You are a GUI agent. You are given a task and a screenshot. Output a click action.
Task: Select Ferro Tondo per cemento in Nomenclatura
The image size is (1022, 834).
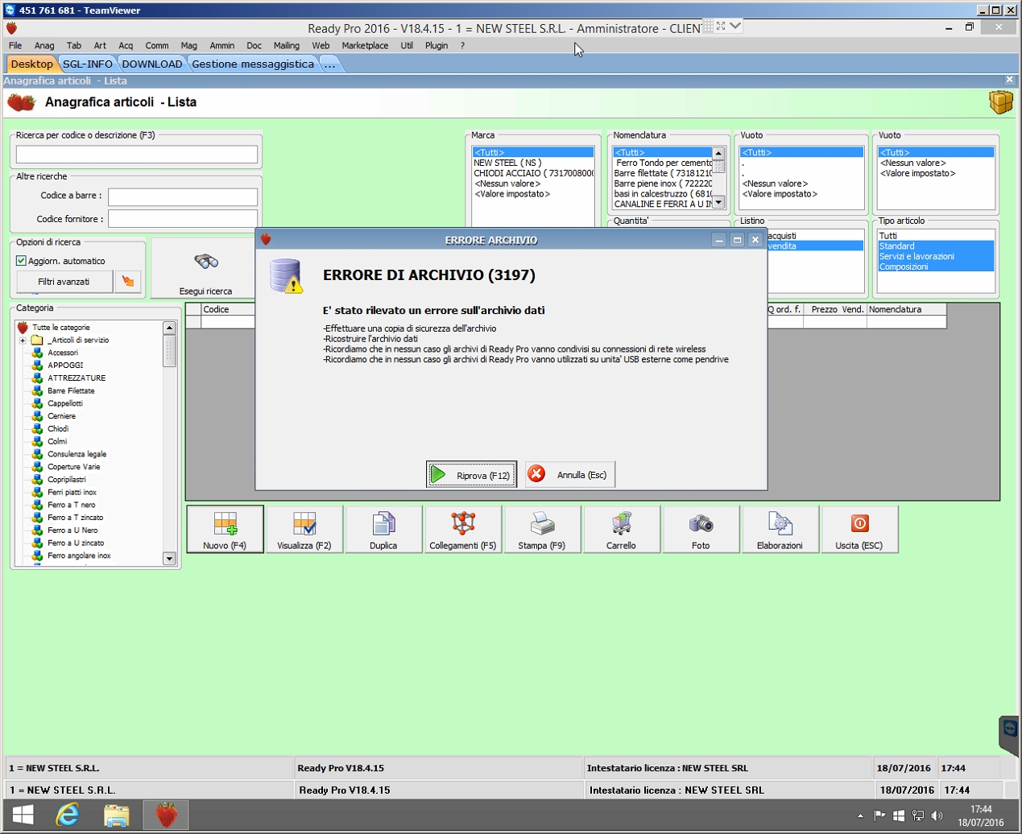point(663,163)
